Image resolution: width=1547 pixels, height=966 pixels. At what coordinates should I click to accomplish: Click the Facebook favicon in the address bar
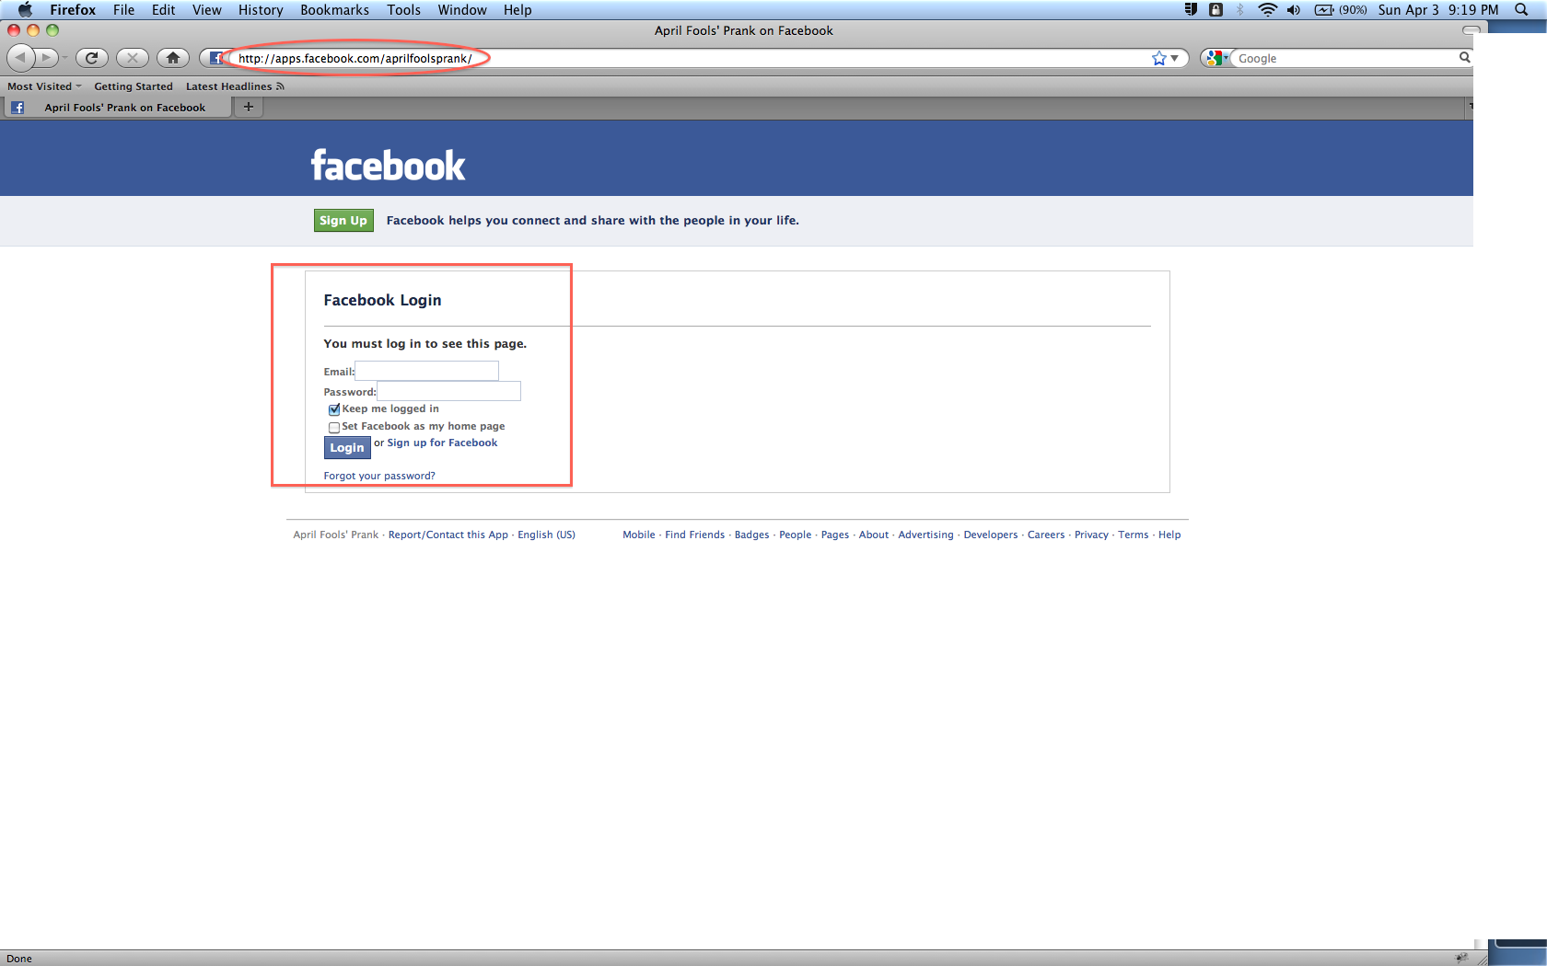point(216,58)
